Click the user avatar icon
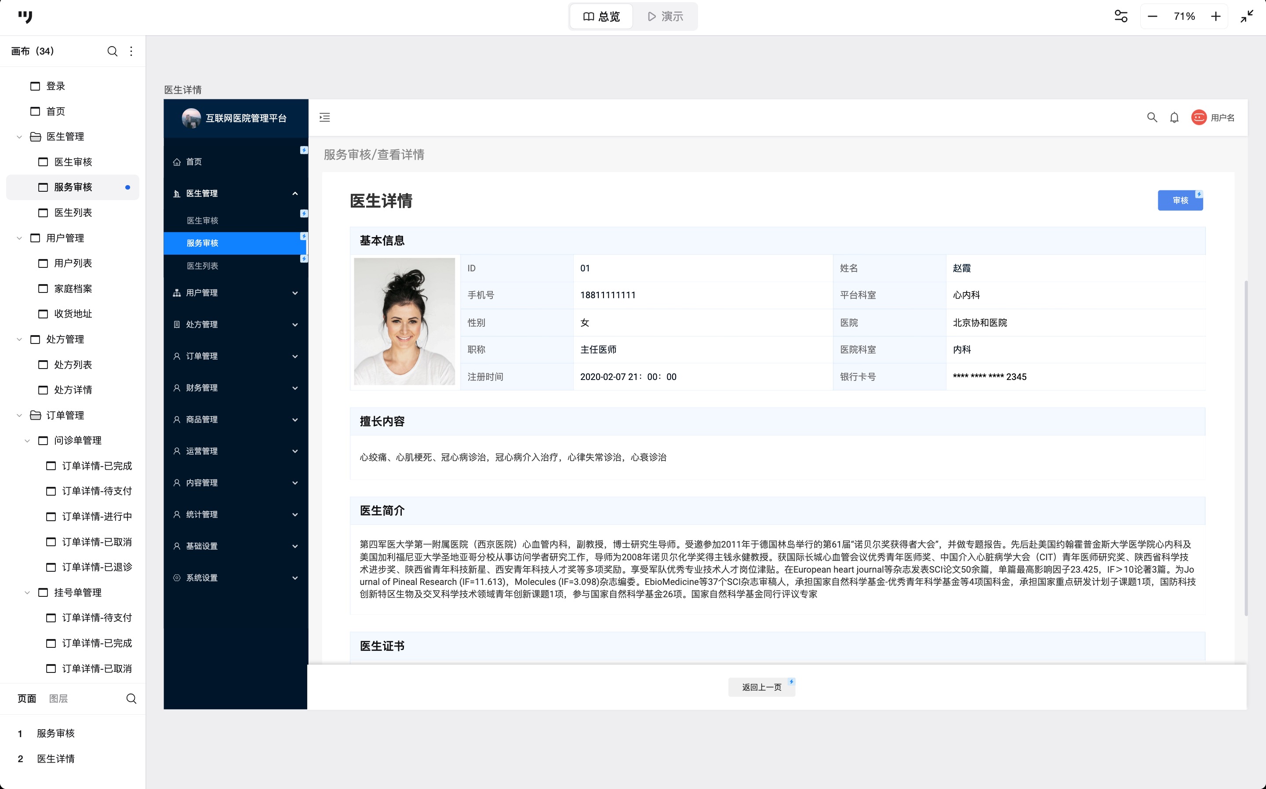1266x789 pixels. point(1199,117)
